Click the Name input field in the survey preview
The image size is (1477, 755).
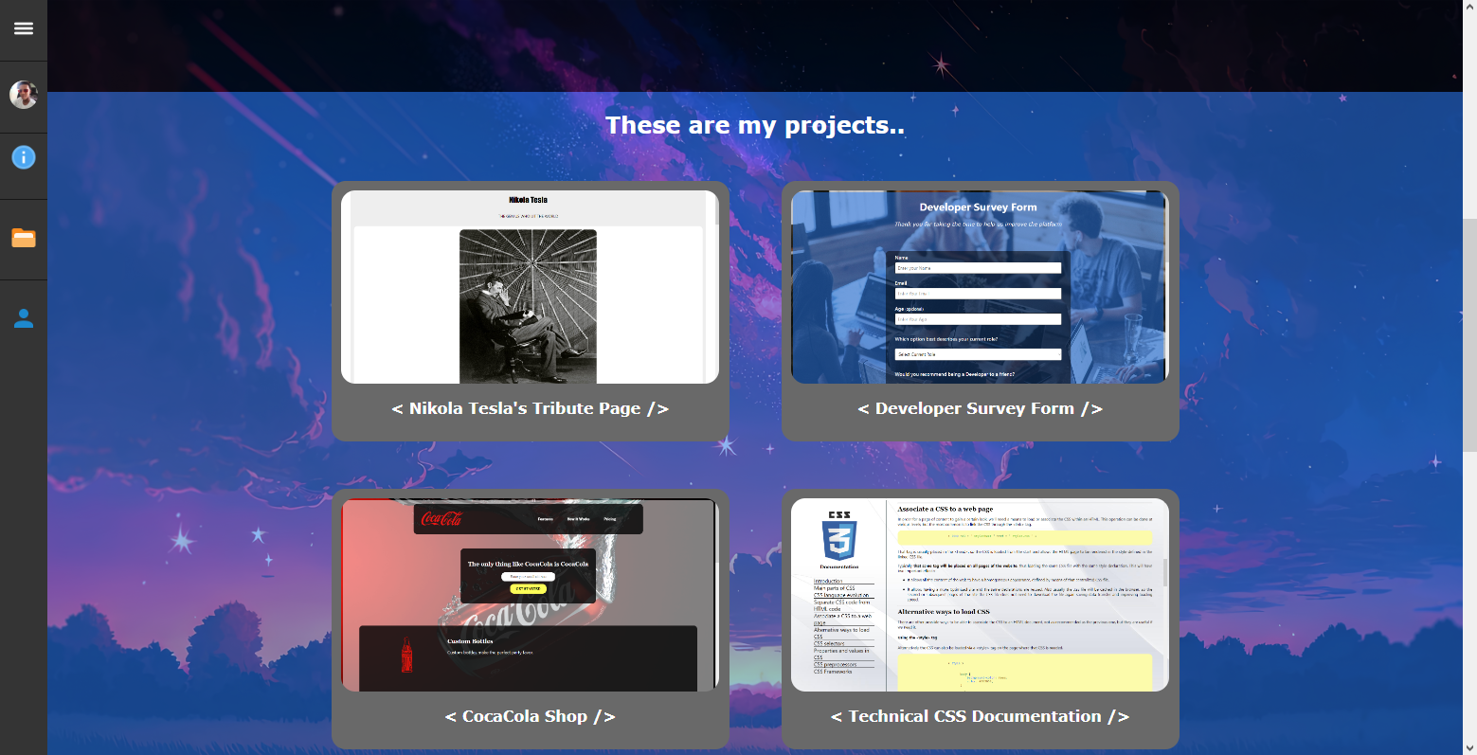[x=976, y=267]
